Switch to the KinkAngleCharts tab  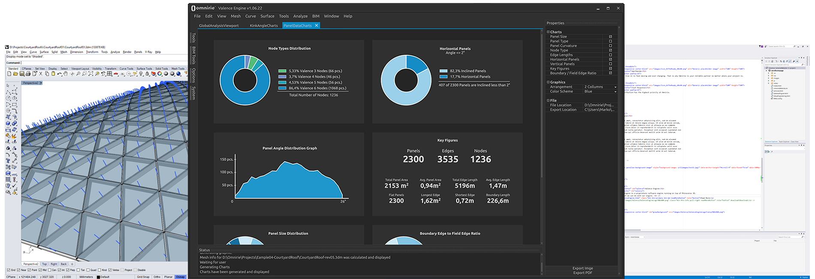coord(264,26)
